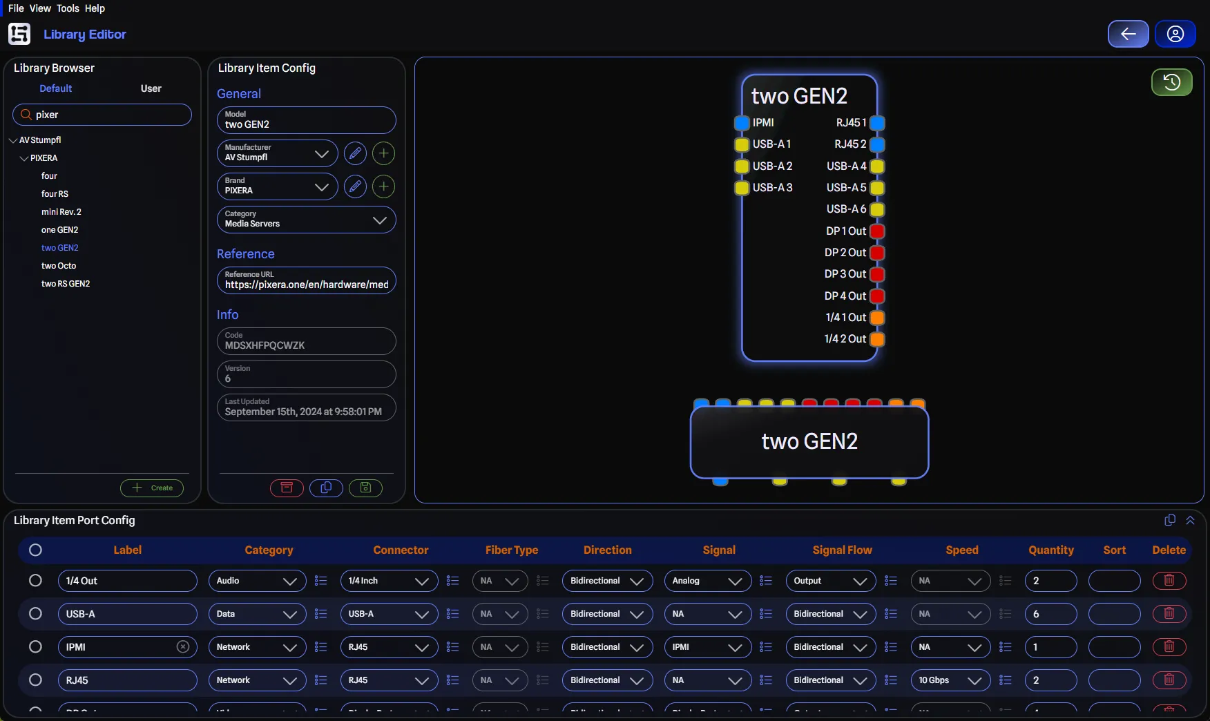Open Category list icon for 1/4 Out row
This screenshot has width=1210, height=721.
(320, 581)
